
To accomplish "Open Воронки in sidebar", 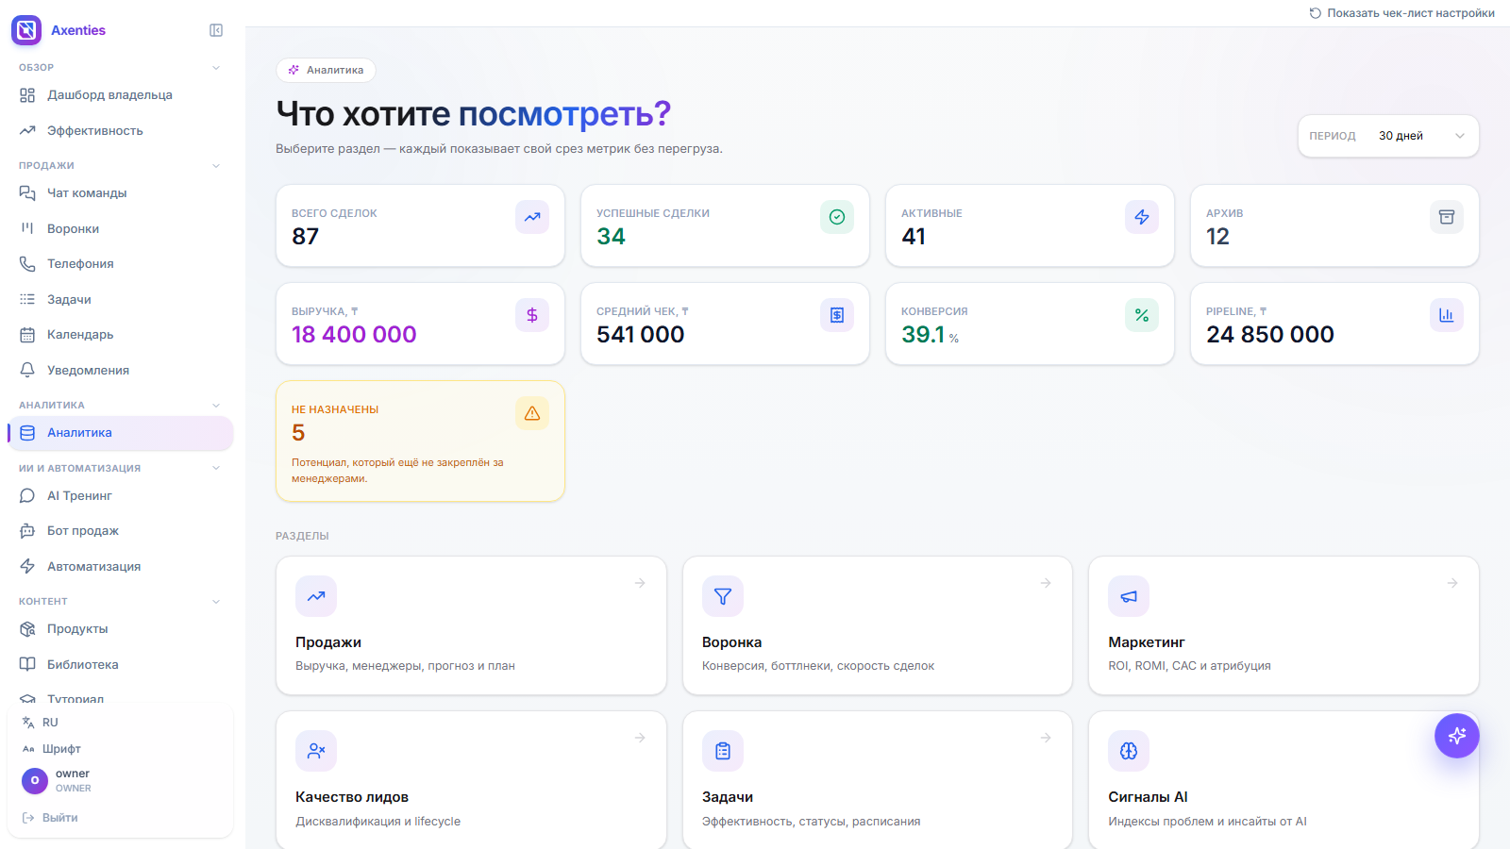I will coord(120,229).
